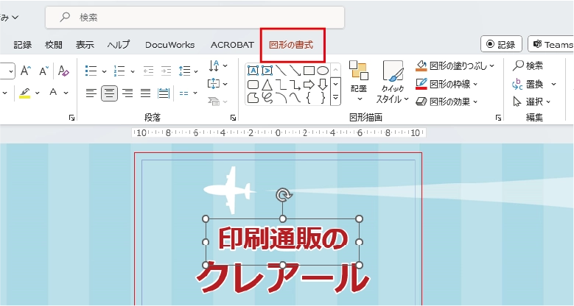Apply yellow text highlight color
This screenshot has height=306, width=574.
coord(24,93)
